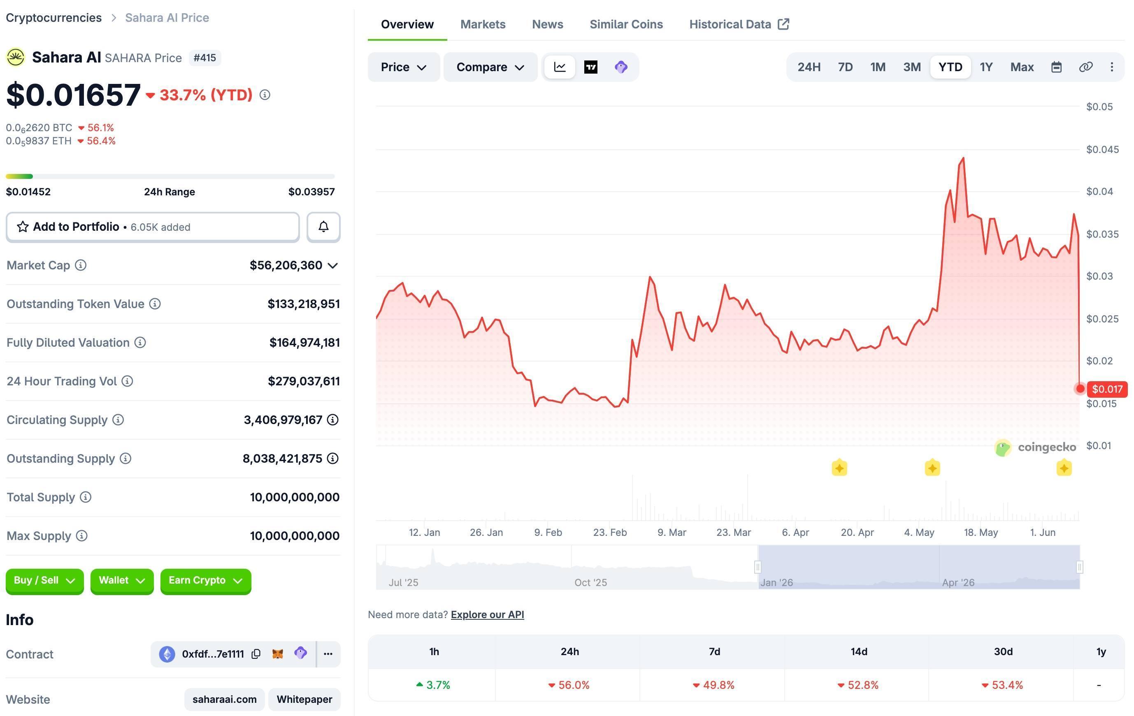The image size is (1134, 716).
Task: Follow the Explore our API link
Action: click(488, 614)
